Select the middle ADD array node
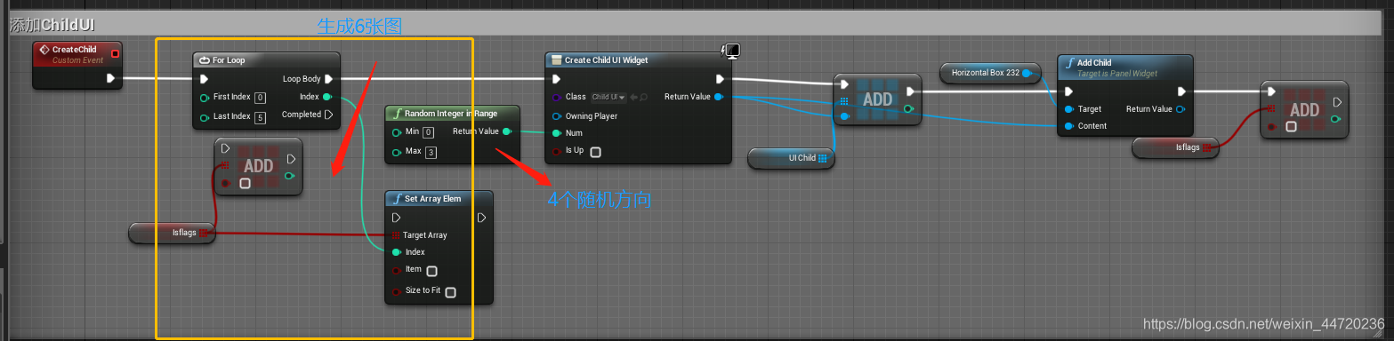 pyautogui.click(x=878, y=99)
